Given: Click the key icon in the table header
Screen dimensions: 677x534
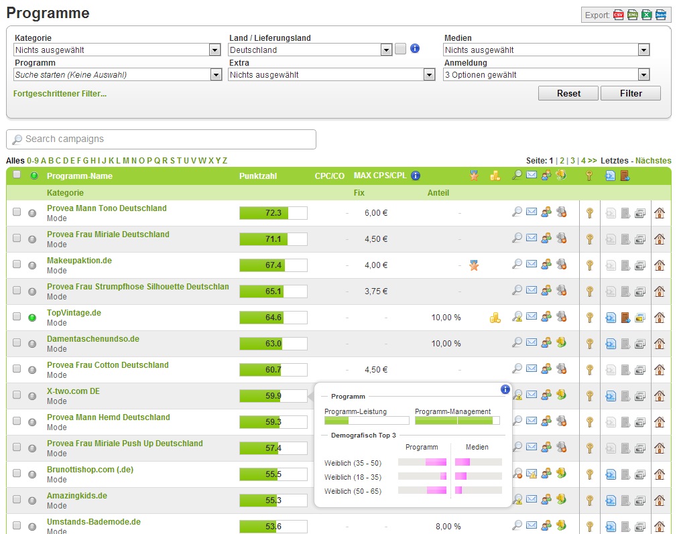Looking at the screenshot, I should pos(589,176).
